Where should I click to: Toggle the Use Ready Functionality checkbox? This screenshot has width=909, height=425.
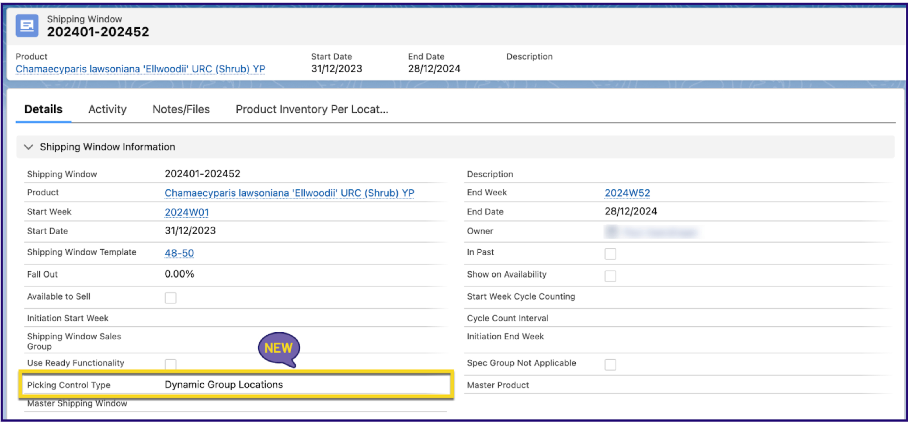170,364
